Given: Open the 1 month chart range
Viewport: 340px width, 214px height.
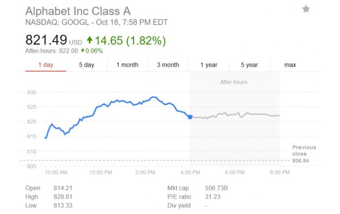Looking at the screenshot, I should pos(127,65).
